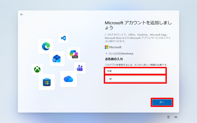The image size is (197, 123).
Task: Click the このアプリを使用するには description text
Action: 136,65
